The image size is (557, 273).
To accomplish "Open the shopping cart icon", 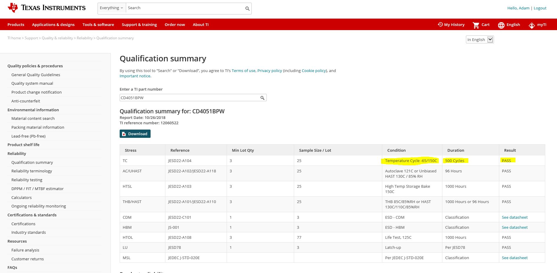I will (476, 25).
